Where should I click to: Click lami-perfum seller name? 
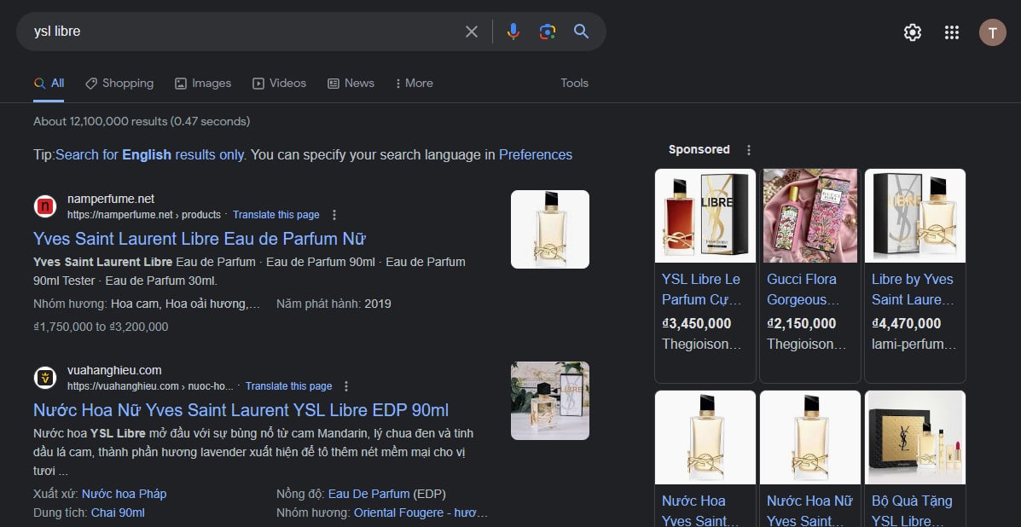(x=914, y=345)
